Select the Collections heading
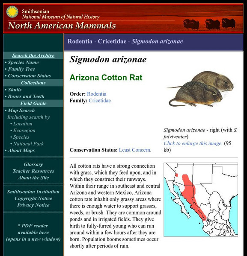 33,83
